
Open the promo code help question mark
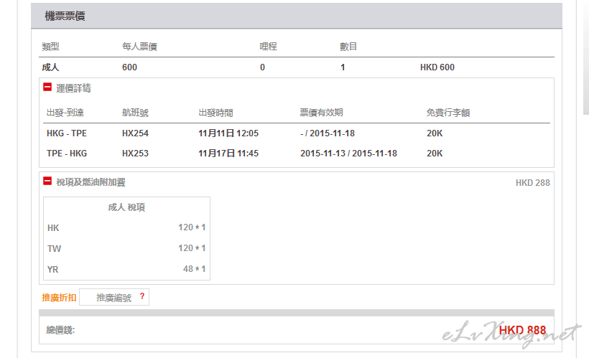[x=142, y=296]
